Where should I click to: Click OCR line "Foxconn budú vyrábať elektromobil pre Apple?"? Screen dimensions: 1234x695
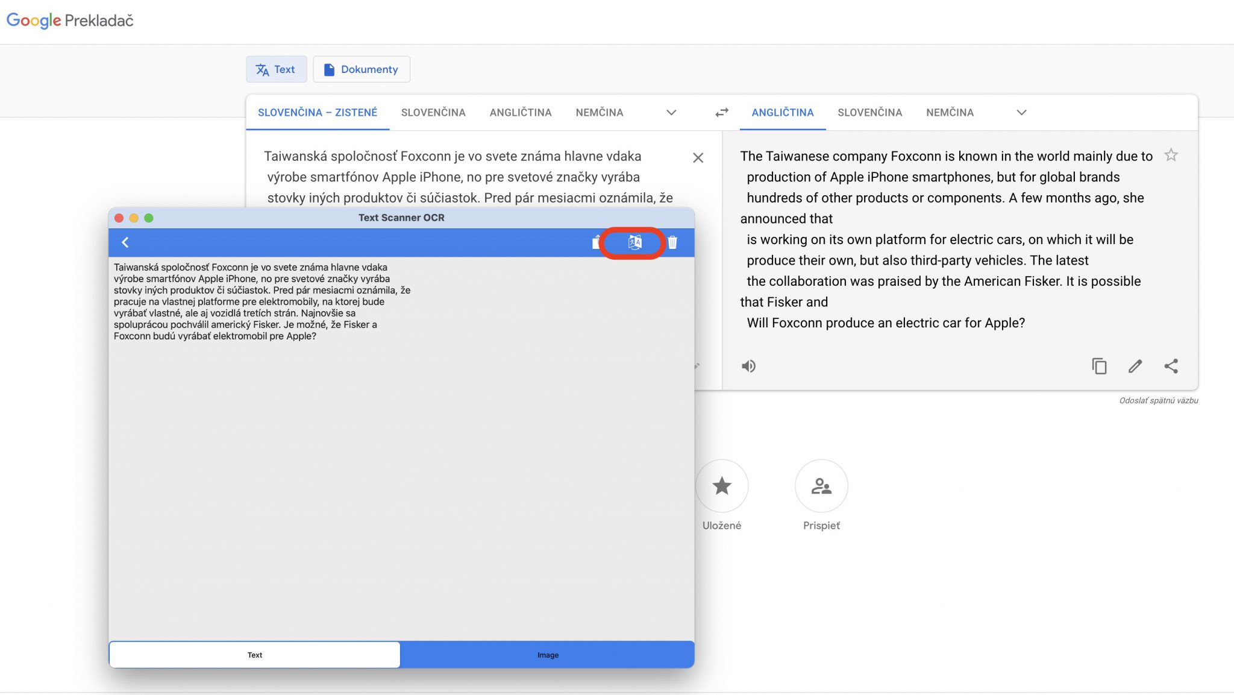pos(215,336)
